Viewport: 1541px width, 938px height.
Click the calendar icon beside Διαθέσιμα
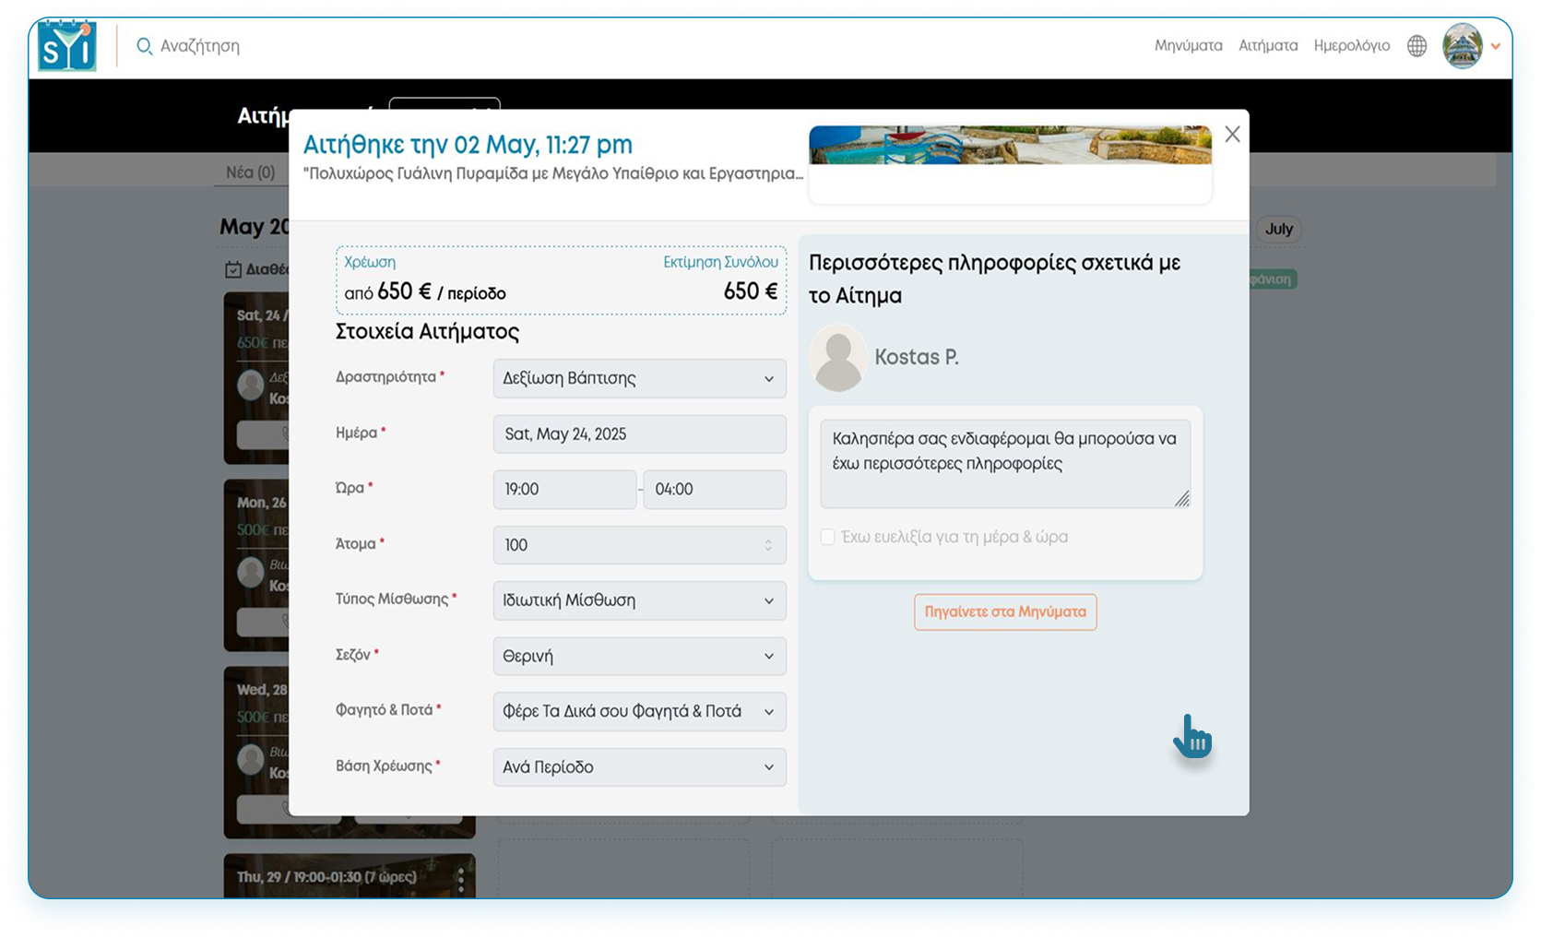(233, 269)
